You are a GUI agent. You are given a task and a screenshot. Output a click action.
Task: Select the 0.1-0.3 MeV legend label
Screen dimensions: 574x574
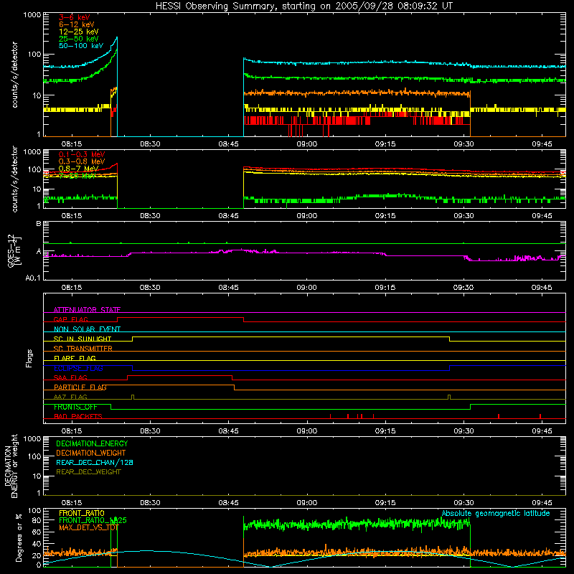(x=82, y=155)
